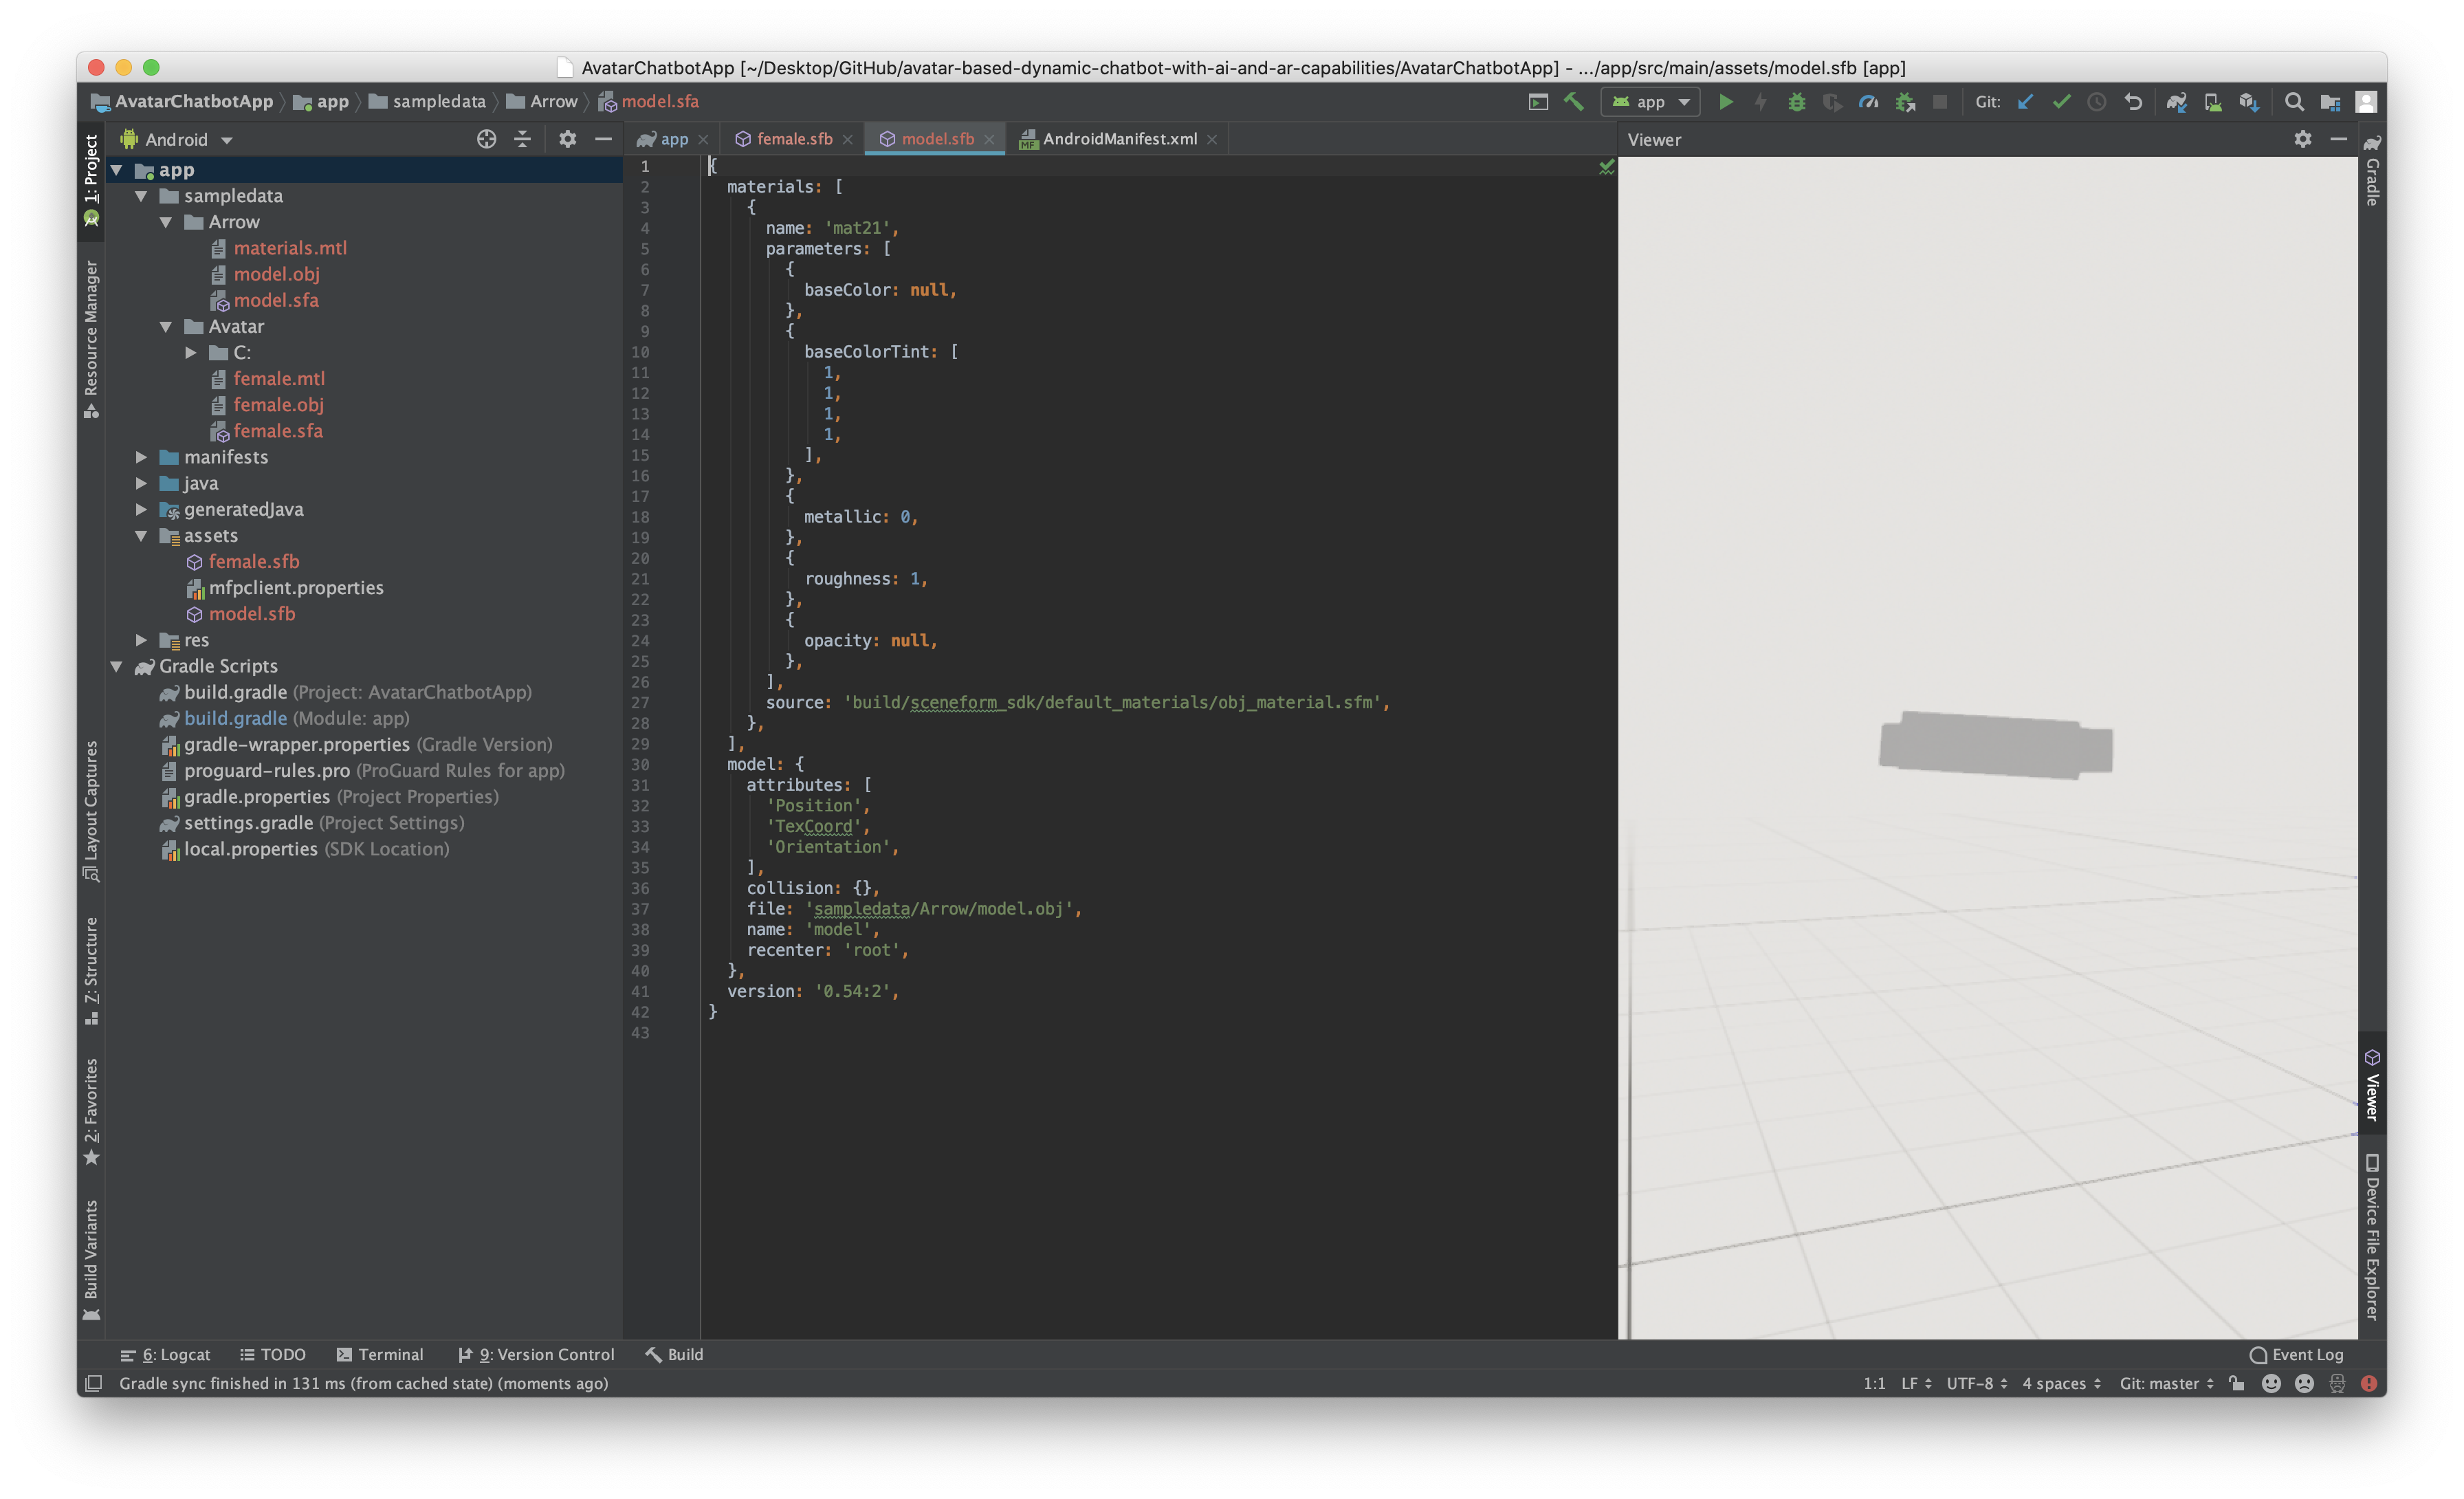
Task: Collapse the Arrow folder
Action: (166, 222)
